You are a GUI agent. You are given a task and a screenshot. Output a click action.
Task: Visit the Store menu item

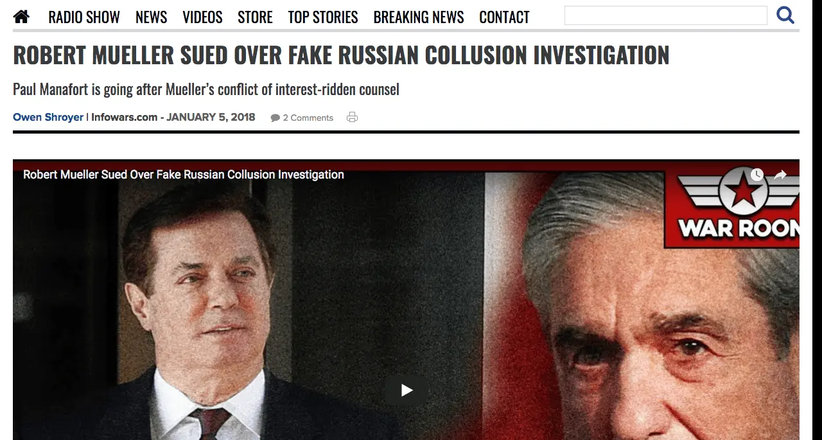tap(255, 17)
